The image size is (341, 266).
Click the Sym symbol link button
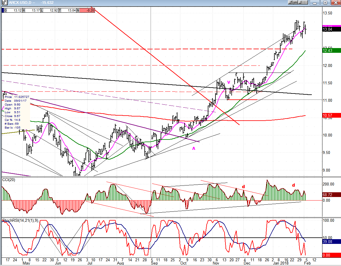[x=293, y=3]
